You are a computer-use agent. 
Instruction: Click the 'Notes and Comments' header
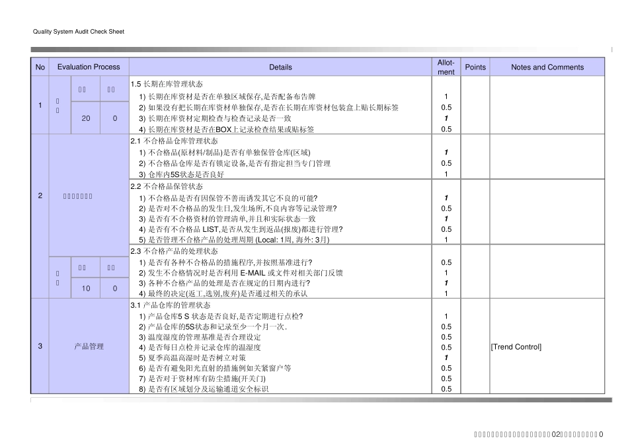(547, 67)
